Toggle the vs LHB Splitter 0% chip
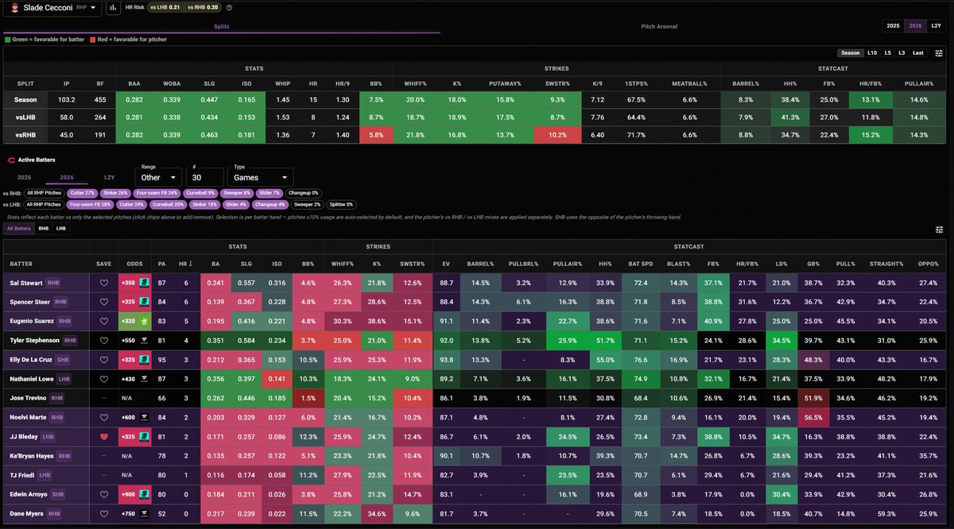The image size is (954, 529). click(x=341, y=204)
